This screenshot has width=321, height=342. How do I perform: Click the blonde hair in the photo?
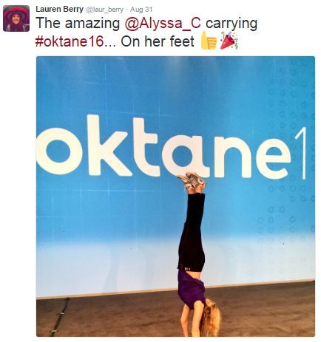tap(210, 317)
